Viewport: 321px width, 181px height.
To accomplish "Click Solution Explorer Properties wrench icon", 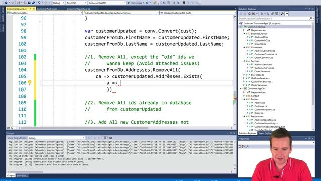I will click(x=282, y=14).
